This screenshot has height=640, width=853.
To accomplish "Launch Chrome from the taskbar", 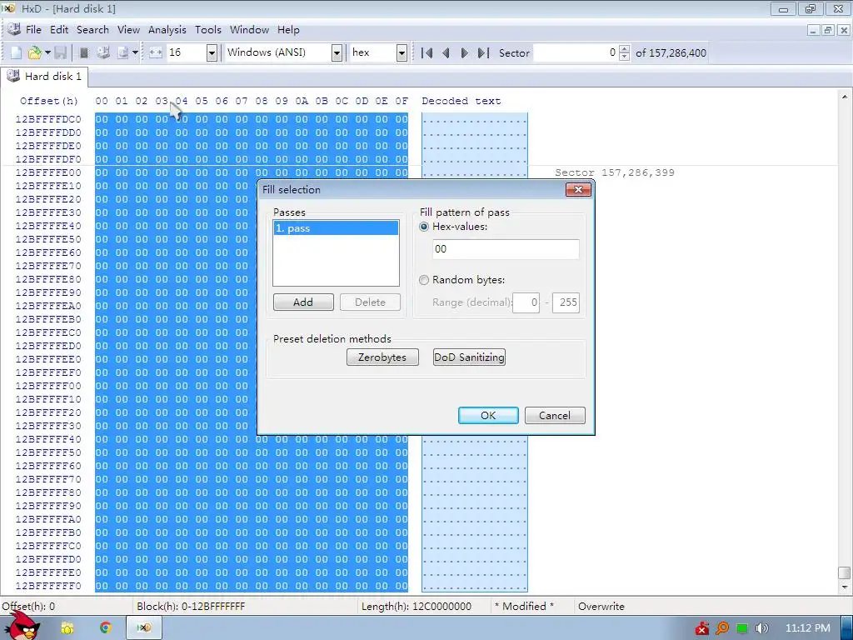I will (x=106, y=628).
